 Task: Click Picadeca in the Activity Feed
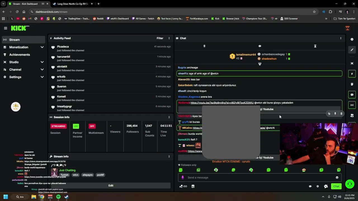(63, 47)
